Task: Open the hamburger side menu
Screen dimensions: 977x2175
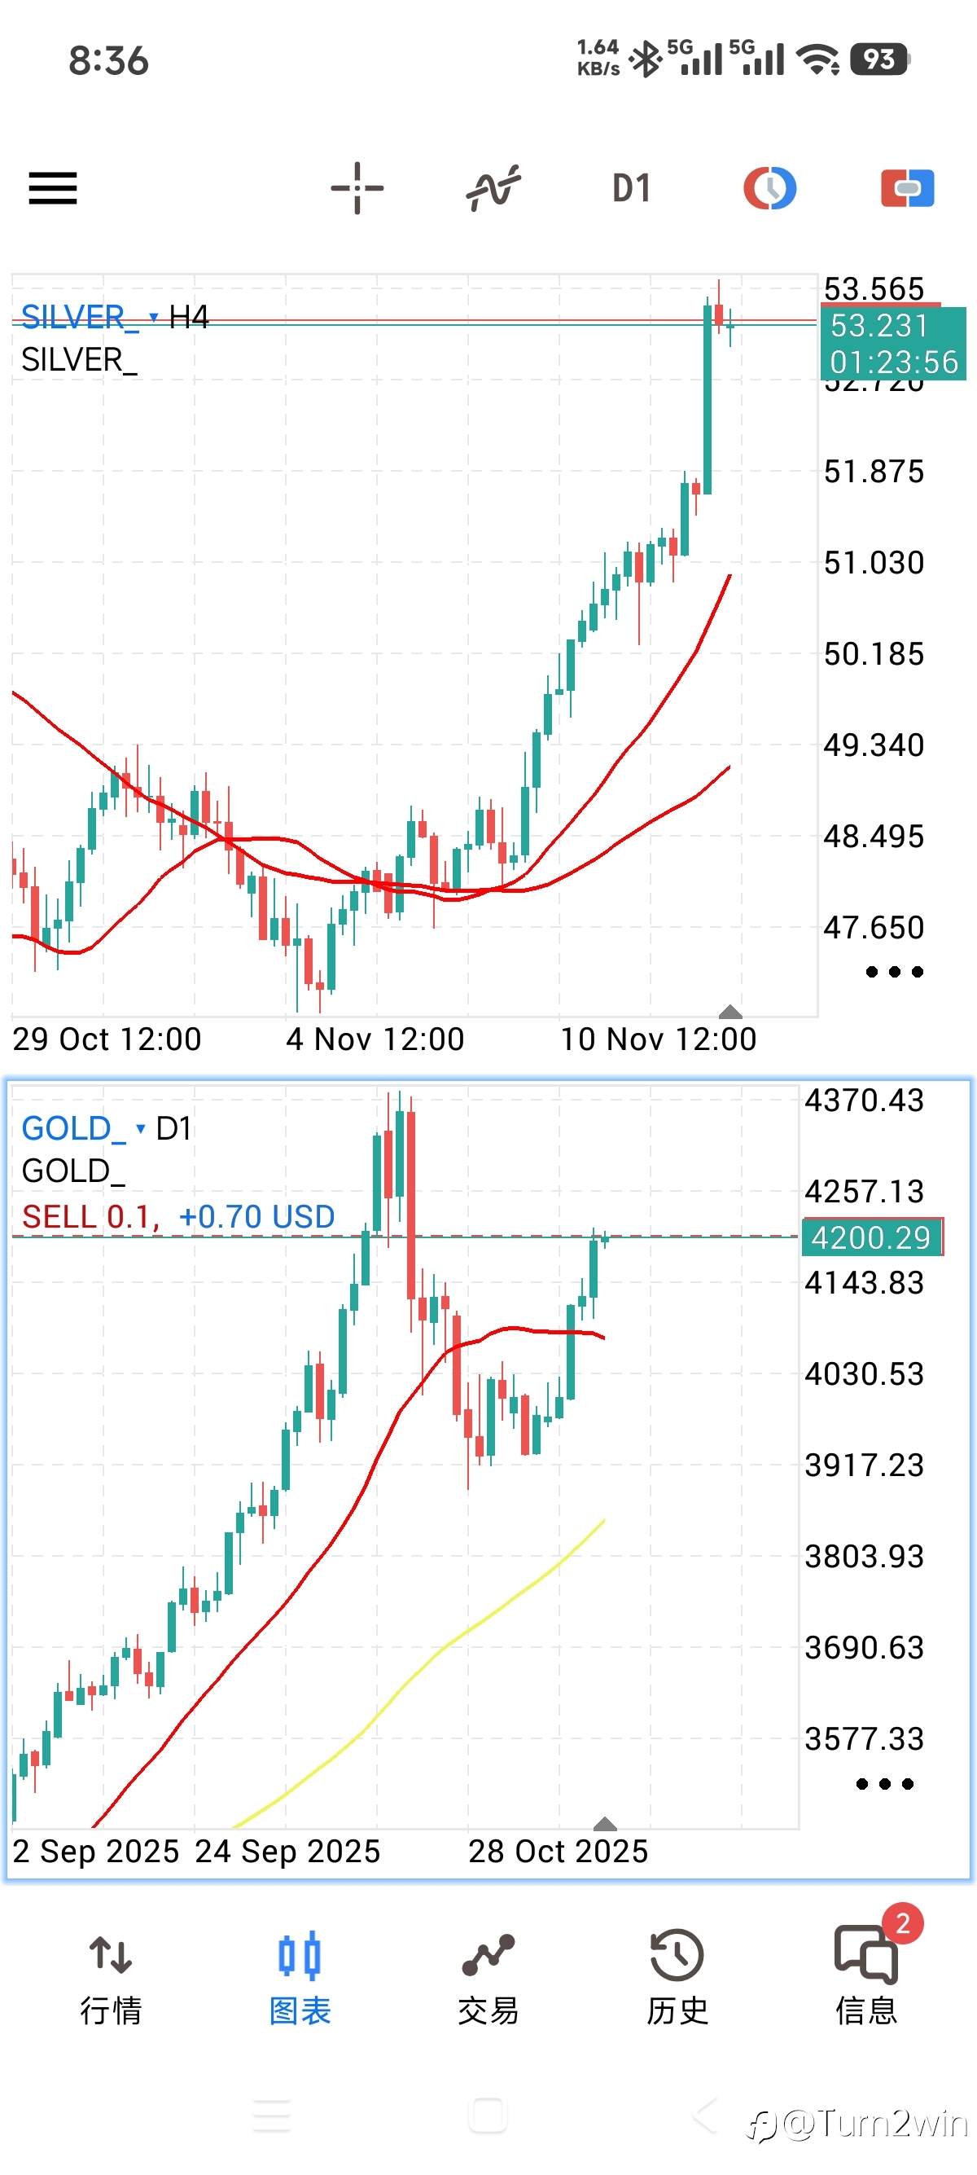Action: click(52, 187)
